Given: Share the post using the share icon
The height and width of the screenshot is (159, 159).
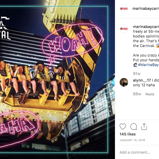Looking at the screenshot, I should [x=144, y=127].
